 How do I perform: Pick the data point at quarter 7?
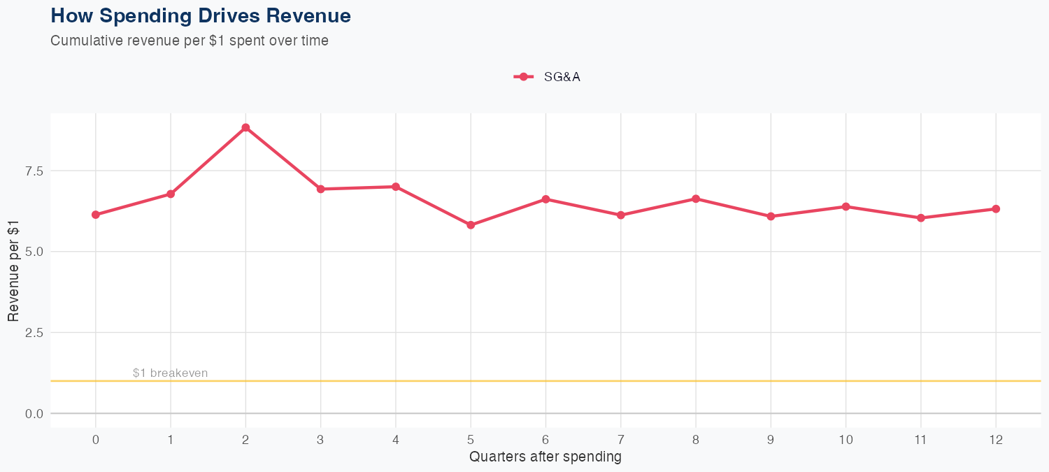coord(621,215)
